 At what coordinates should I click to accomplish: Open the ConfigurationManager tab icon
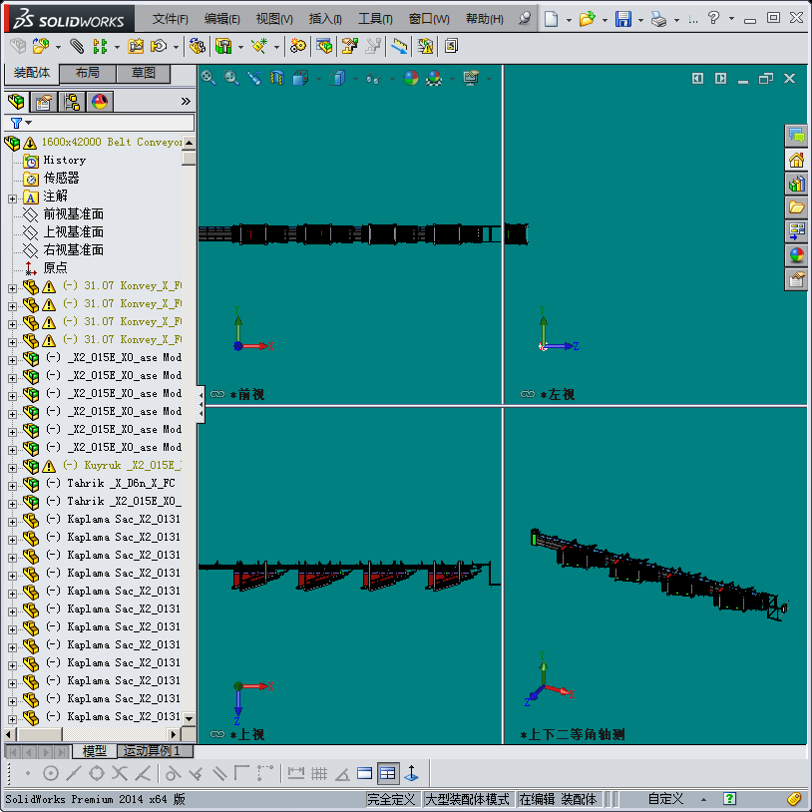click(72, 102)
